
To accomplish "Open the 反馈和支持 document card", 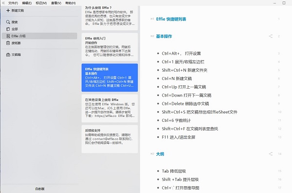I will tap(109, 139).
